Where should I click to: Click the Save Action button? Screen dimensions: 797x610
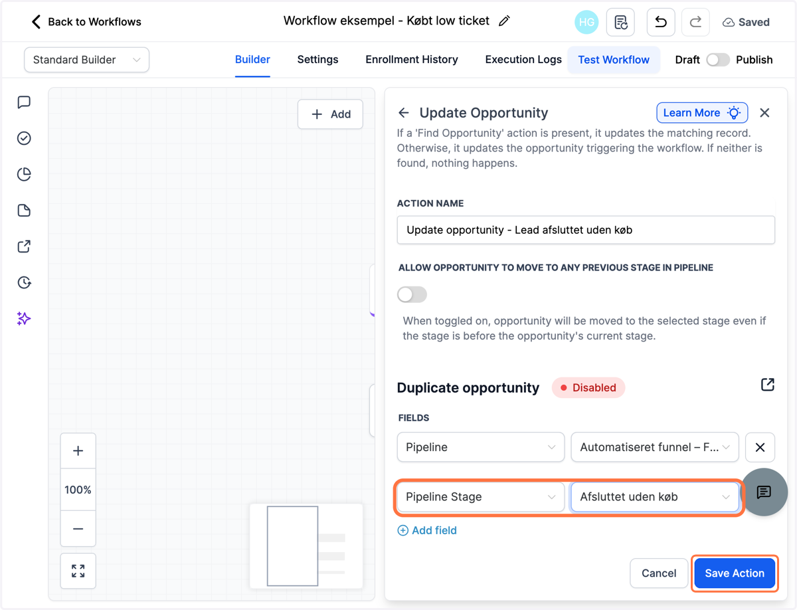735,573
